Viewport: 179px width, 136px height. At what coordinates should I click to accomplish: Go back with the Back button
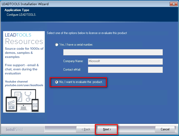86,129
